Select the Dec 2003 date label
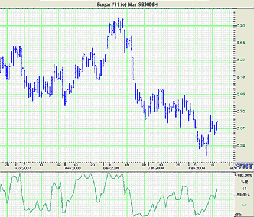This screenshot has width=254, height=217. pos(111,168)
